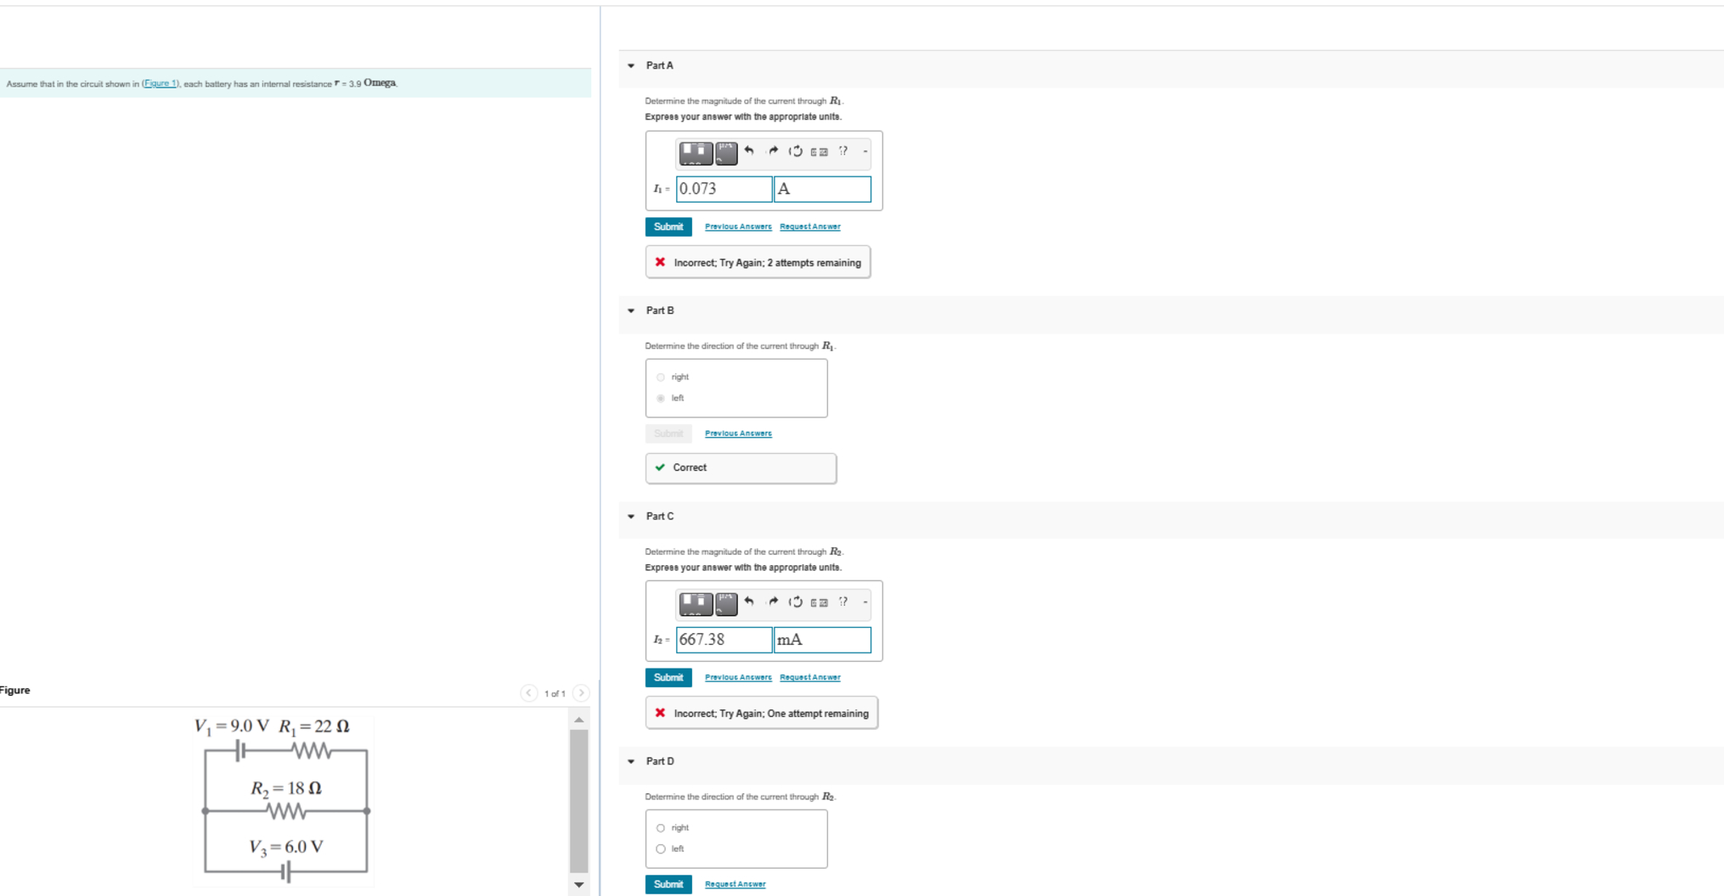Viewport: 1724px width, 896px height.
Task: Collapse the Part B section
Action: 631,311
